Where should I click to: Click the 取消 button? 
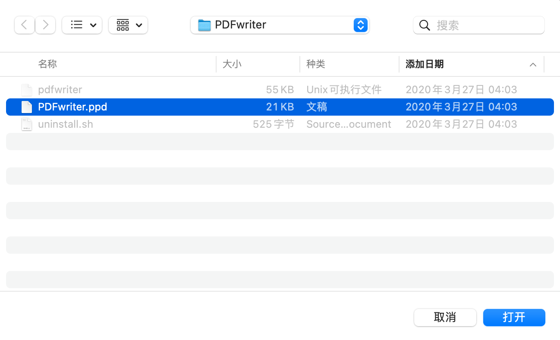point(445,317)
